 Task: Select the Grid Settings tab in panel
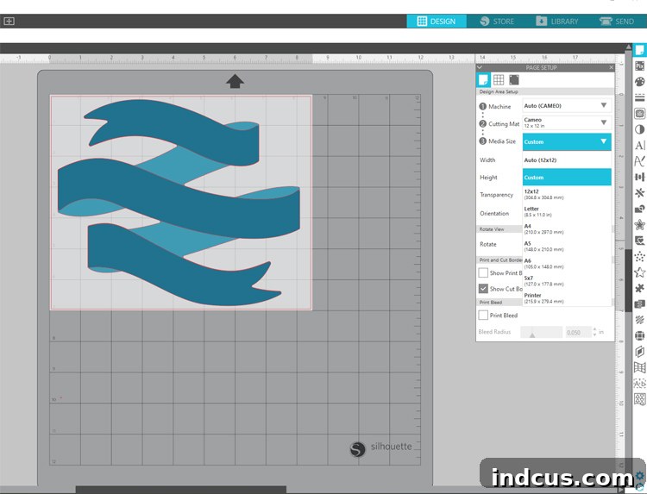[x=499, y=79]
